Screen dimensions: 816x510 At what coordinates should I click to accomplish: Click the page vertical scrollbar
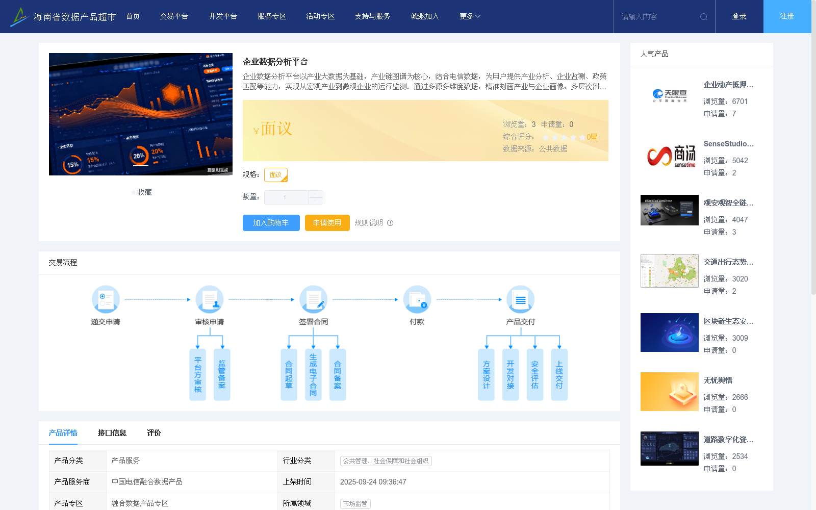tap(813, 148)
